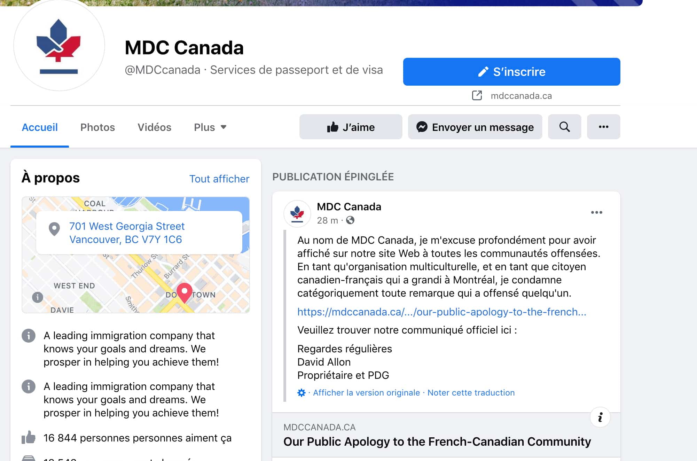Open the Tout afficher link
The image size is (697, 461).
(219, 179)
